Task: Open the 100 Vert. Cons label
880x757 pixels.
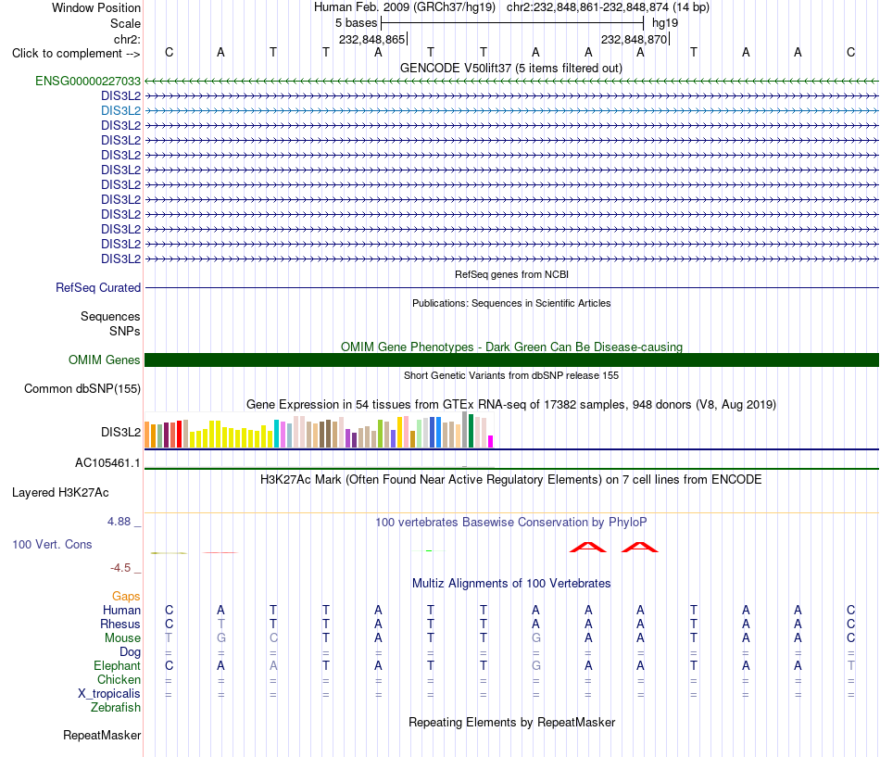Action: [x=52, y=544]
